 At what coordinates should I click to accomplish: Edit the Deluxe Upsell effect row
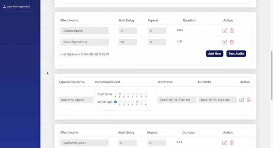[x=224, y=30]
